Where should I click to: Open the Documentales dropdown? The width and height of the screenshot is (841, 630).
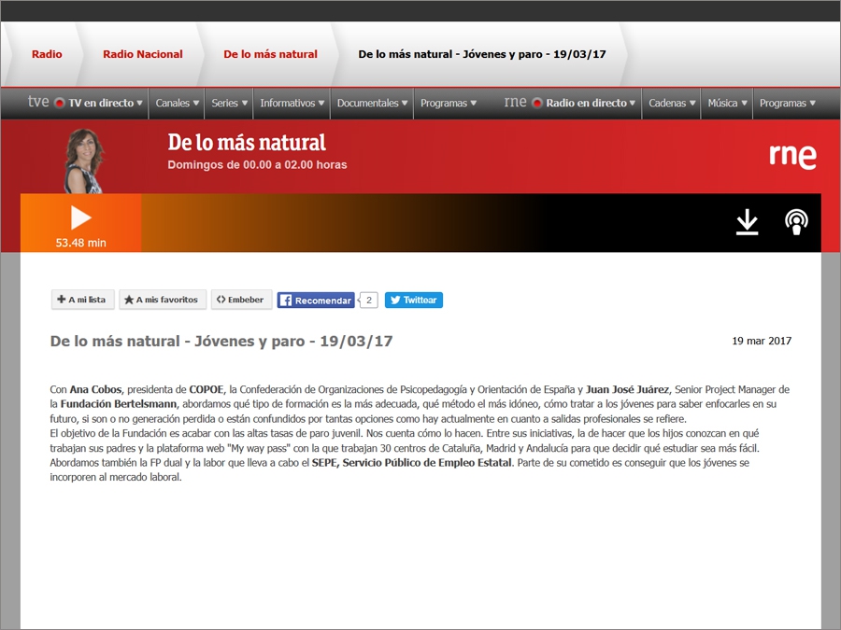[373, 104]
